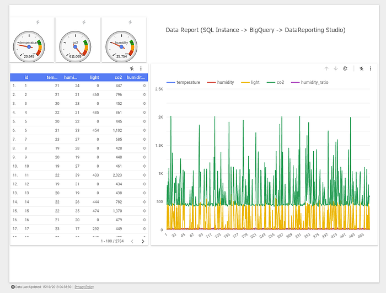Click the Data Last Updated timestamp text
This screenshot has height=293, width=386.
coord(44,287)
